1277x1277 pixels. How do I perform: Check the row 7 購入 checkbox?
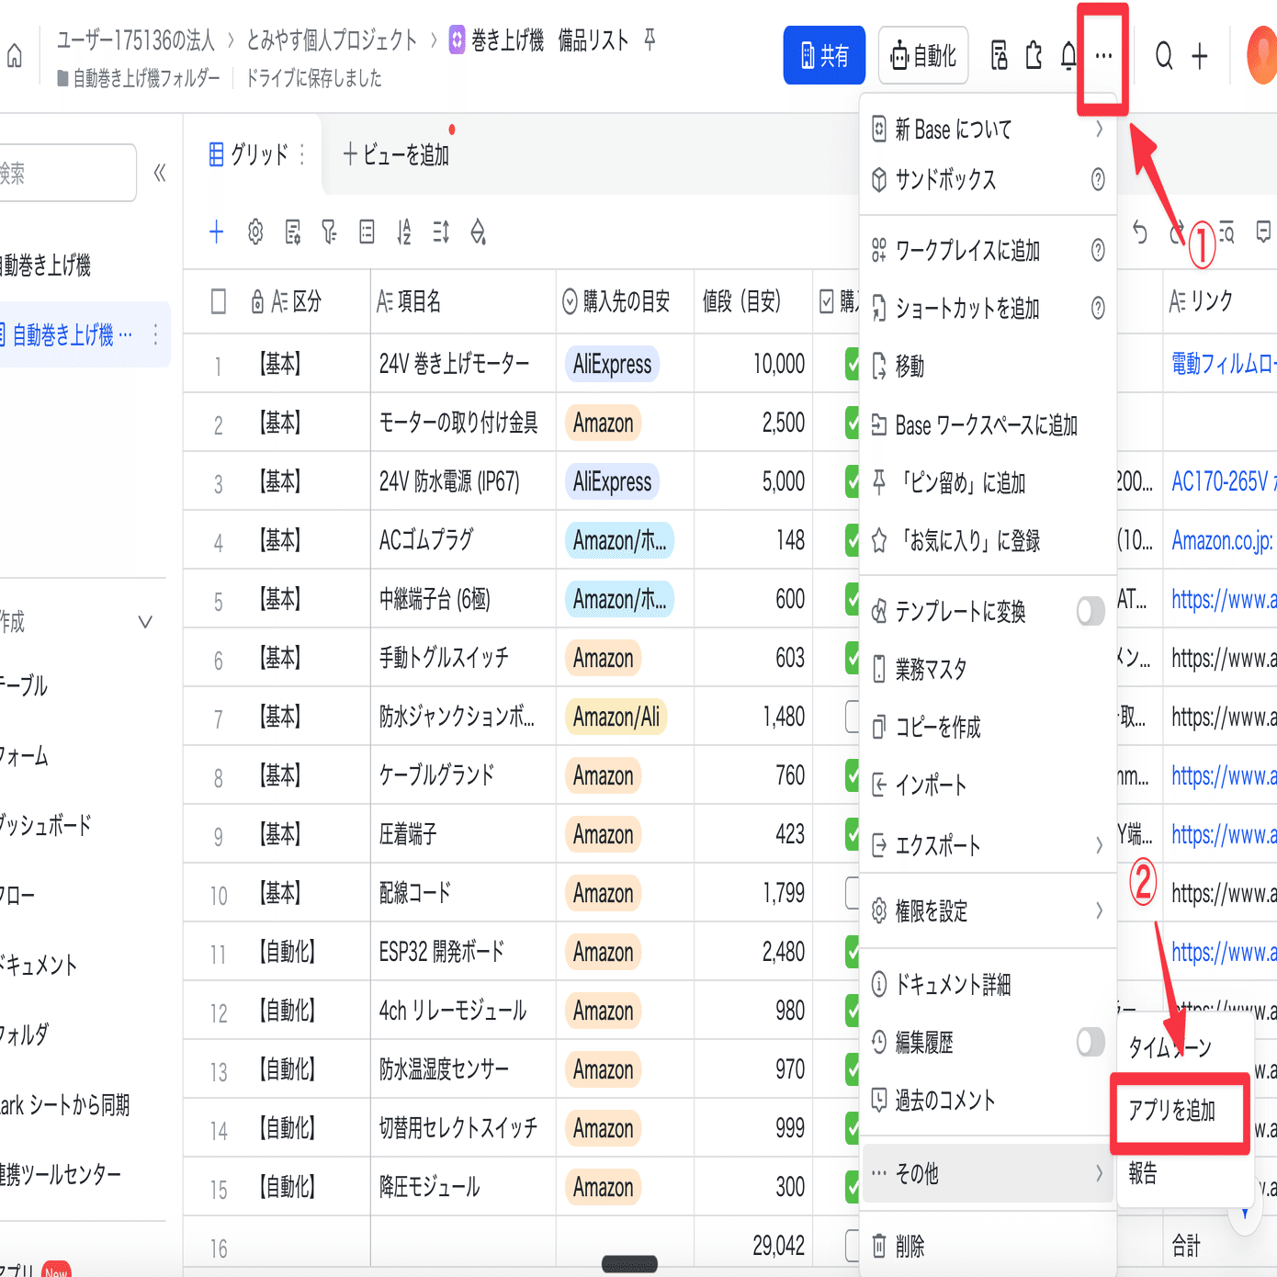tap(853, 717)
